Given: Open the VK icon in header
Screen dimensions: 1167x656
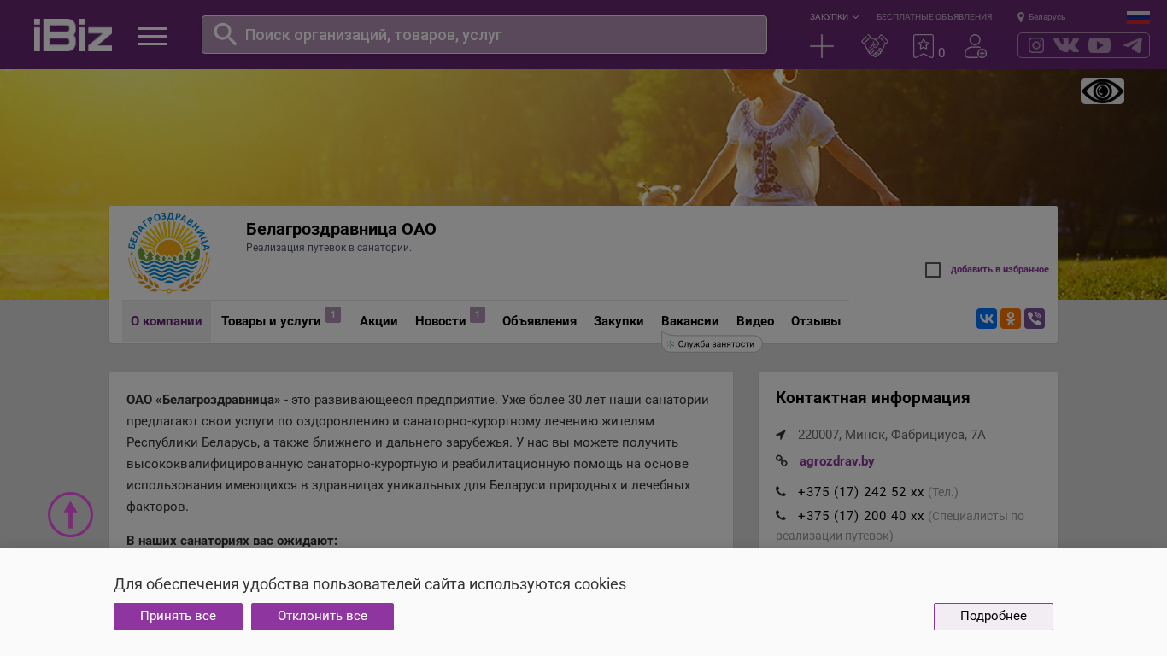Looking at the screenshot, I should pos(1066,45).
